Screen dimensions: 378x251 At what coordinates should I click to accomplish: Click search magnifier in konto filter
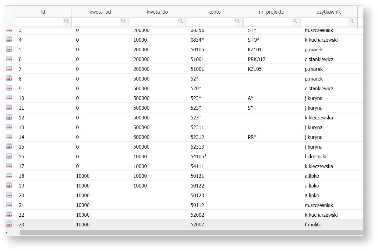click(x=238, y=21)
